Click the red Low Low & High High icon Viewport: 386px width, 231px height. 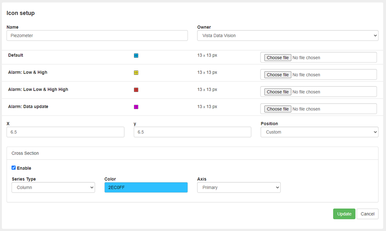pyautogui.click(x=136, y=90)
